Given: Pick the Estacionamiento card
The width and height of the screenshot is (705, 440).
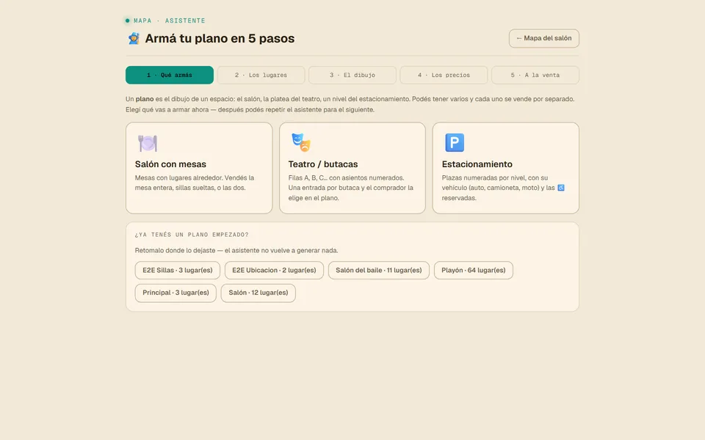Looking at the screenshot, I should (x=506, y=168).
